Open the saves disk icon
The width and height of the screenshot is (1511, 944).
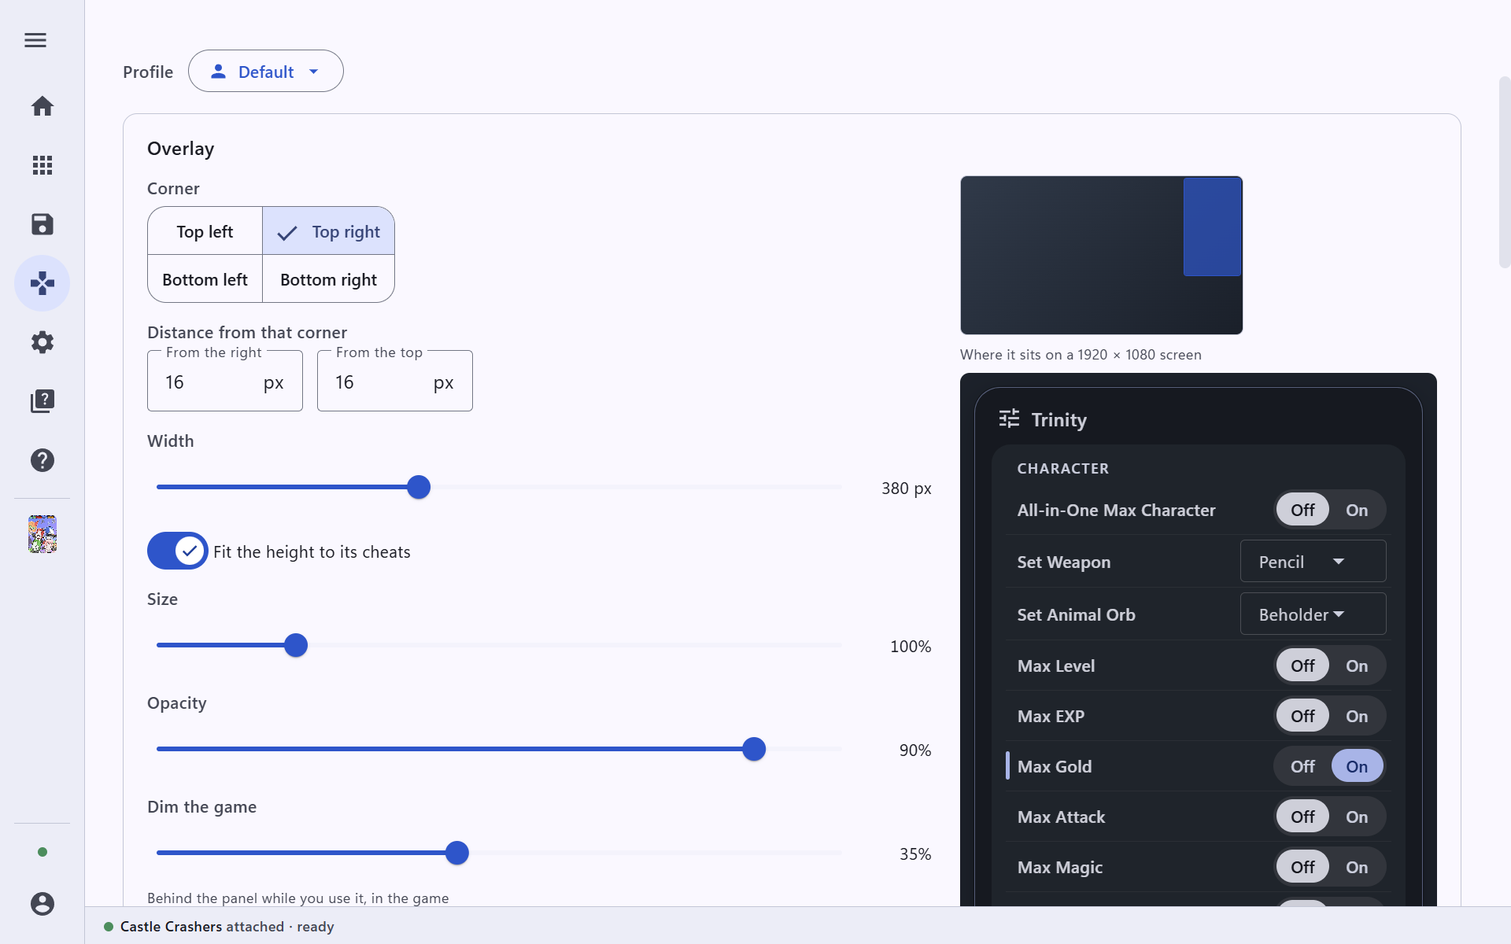tap(42, 224)
